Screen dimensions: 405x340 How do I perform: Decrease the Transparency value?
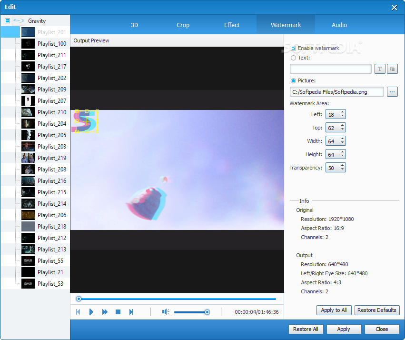click(x=343, y=170)
